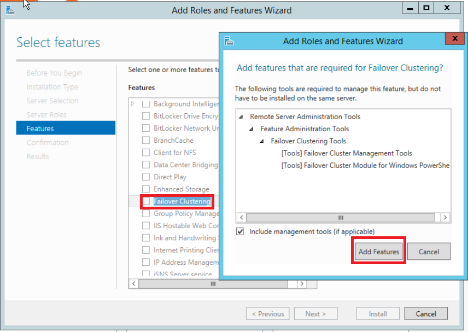Click wizard icon in dialog title bar

(x=230, y=41)
